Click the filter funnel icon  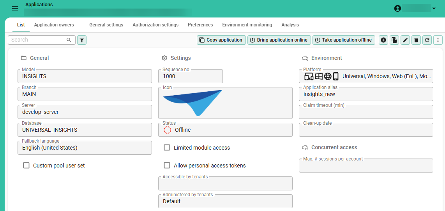coord(82,40)
